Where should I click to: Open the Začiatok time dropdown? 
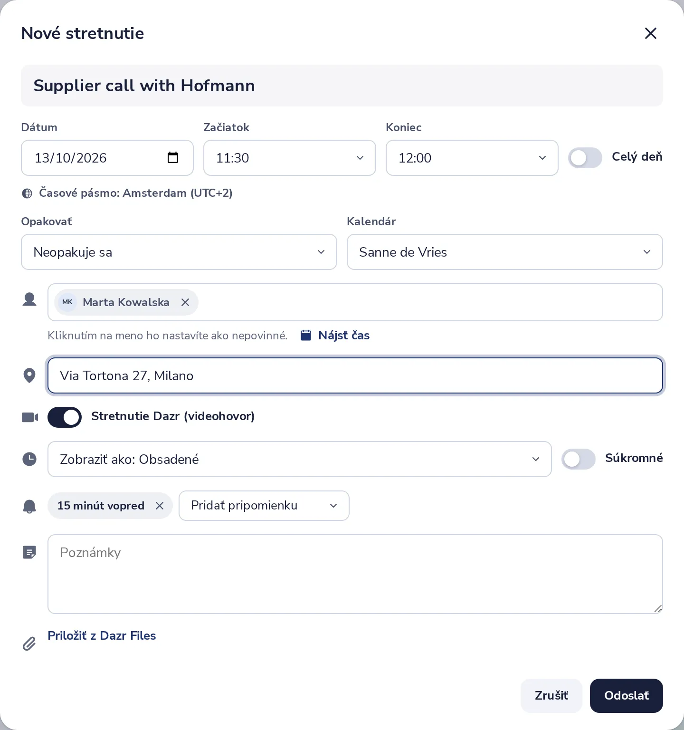coord(290,158)
